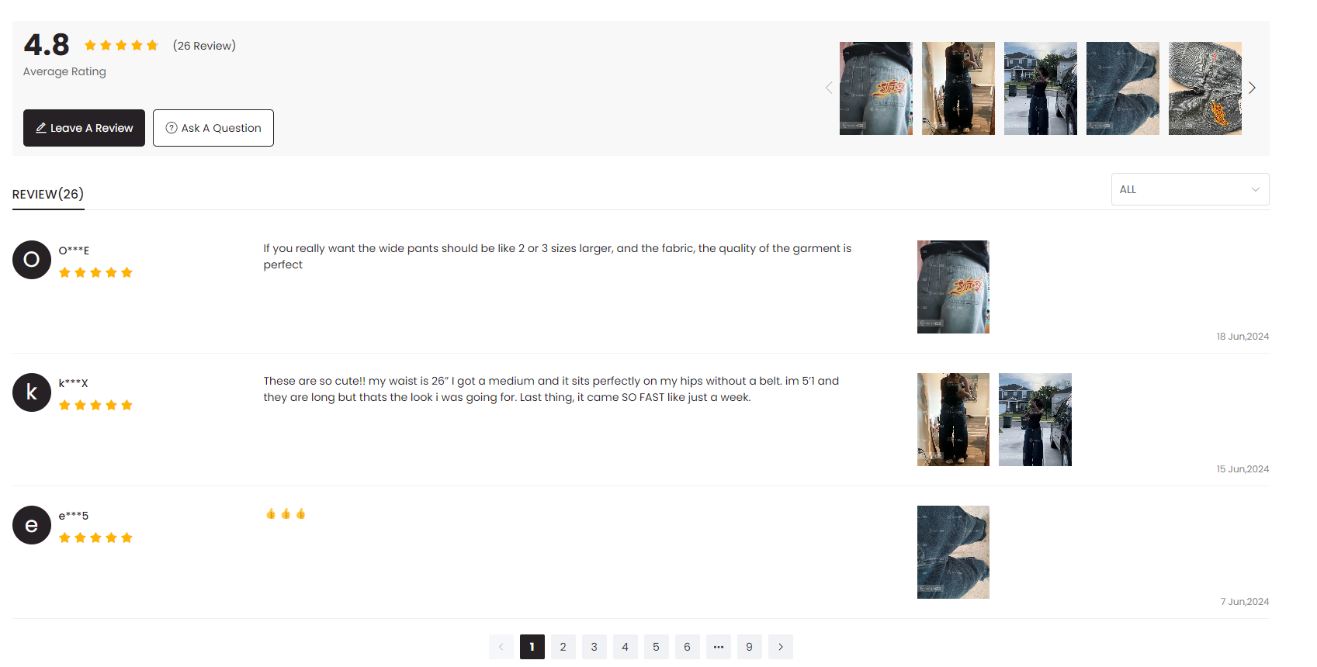Viewport: 1317px width, 667px height.
Task: Click the (26 Review) count link
Action: pyautogui.click(x=204, y=46)
